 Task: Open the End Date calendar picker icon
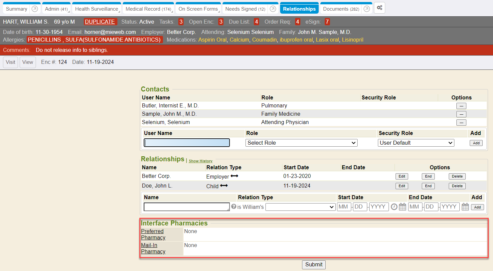click(465, 207)
